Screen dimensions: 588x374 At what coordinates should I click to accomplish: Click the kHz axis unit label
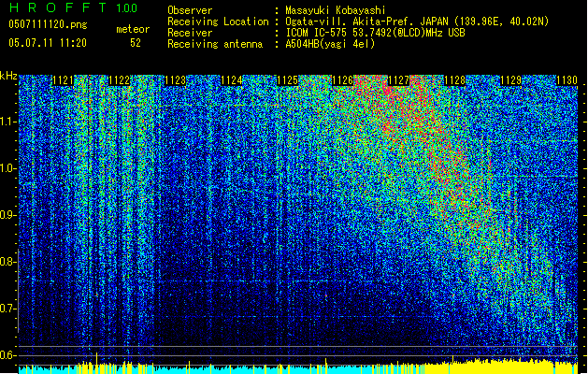pyautogui.click(x=8, y=76)
